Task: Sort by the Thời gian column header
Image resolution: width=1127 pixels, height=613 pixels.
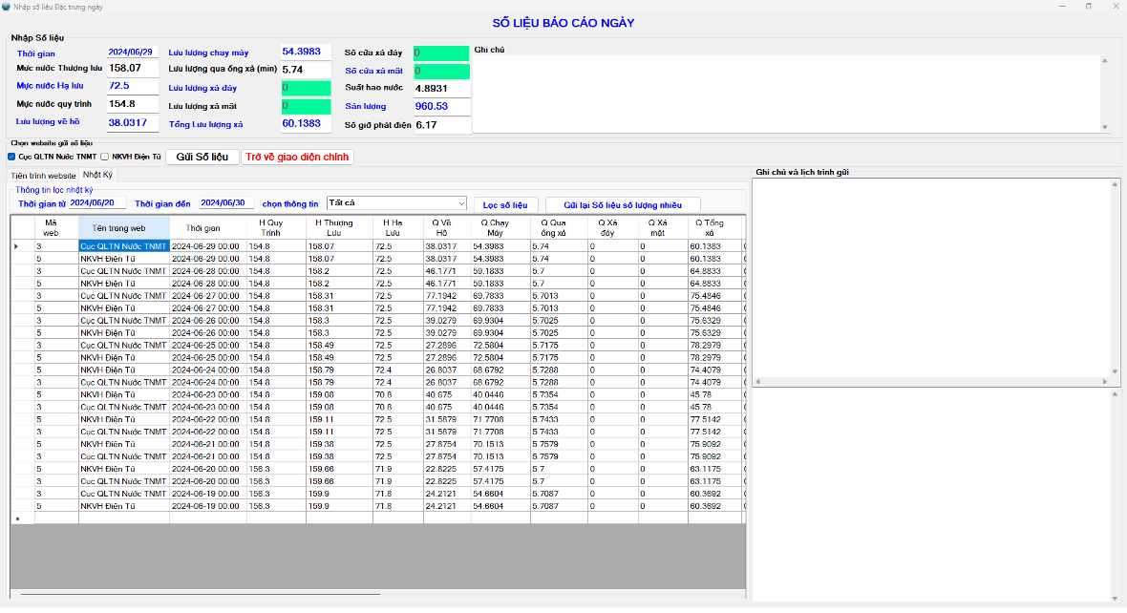Action: [203, 228]
